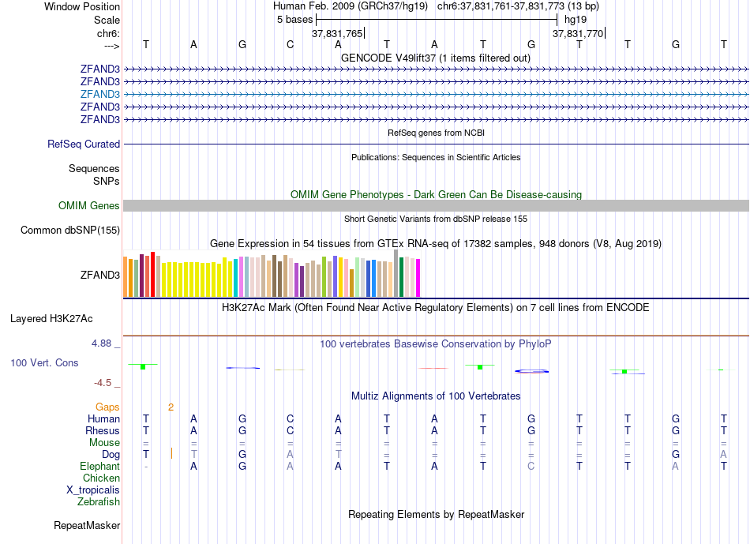Open the OMIM Gene Phenotypes track title
Viewport: 750px width, 544px height.
[436, 194]
